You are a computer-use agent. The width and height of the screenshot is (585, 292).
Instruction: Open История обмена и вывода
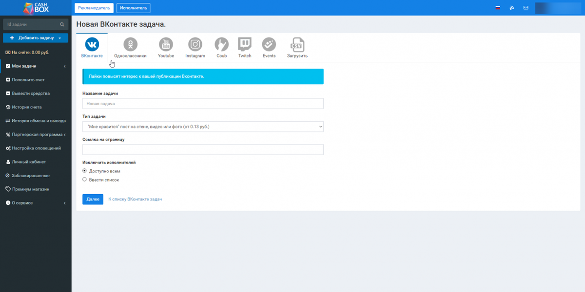(36, 121)
